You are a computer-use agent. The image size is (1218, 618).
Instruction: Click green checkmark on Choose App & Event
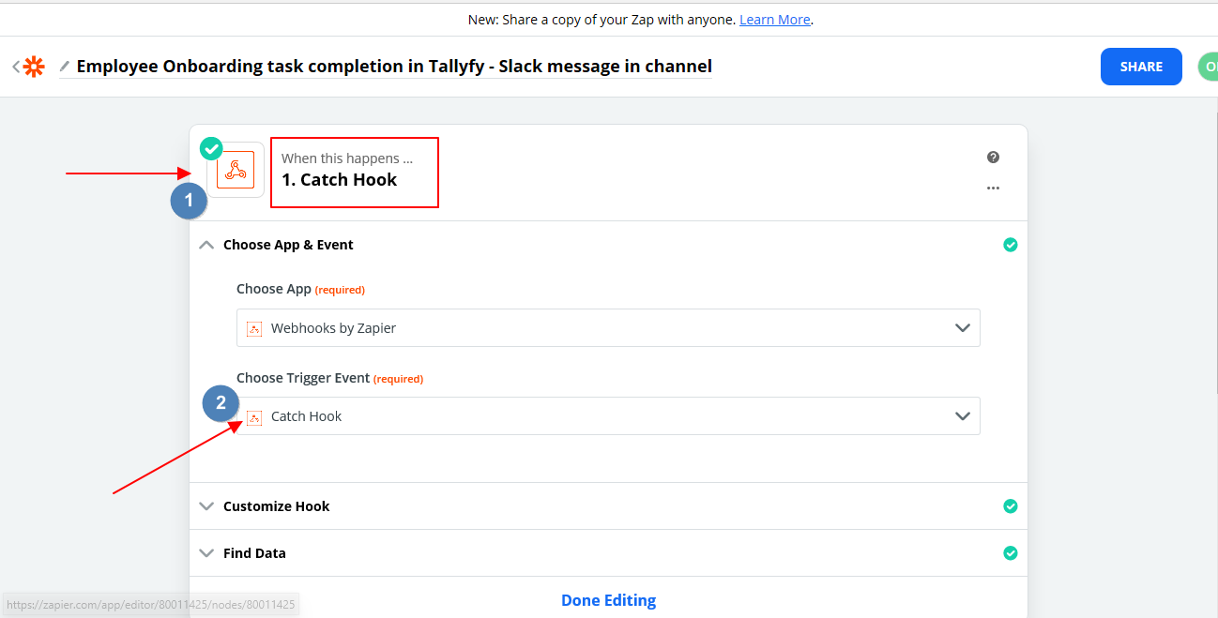(x=1010, y=245)
